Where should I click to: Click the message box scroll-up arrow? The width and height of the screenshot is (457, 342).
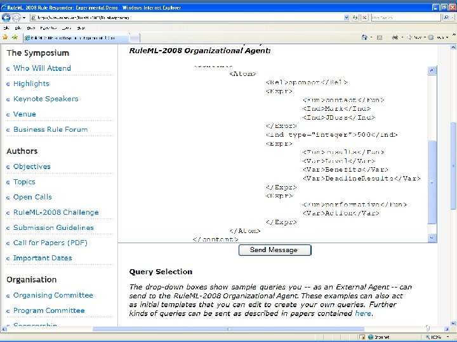click(432, 70)
